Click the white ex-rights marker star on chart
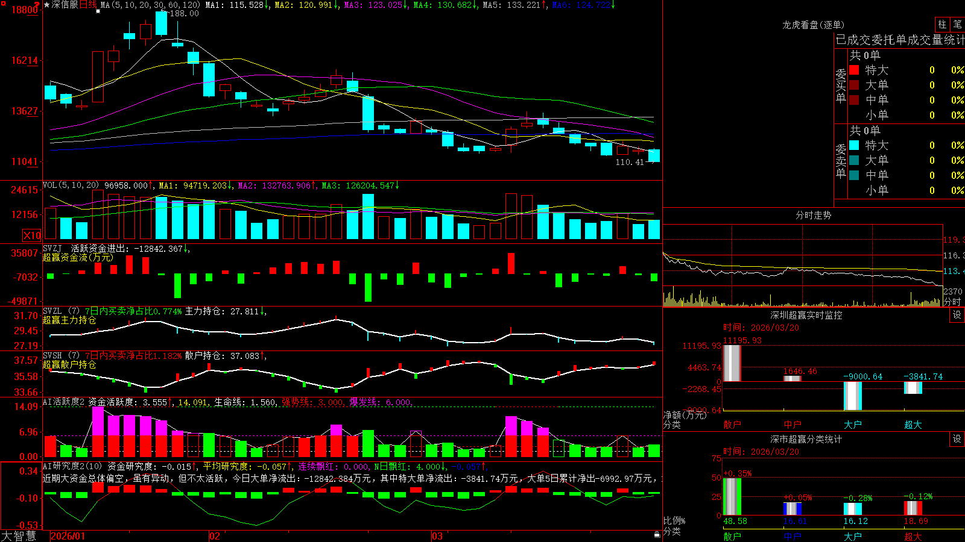 point(98,11)
